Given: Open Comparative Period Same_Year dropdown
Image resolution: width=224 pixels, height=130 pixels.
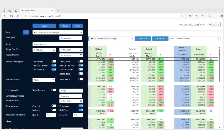Looking at the screenshot, I should (71, 96).
